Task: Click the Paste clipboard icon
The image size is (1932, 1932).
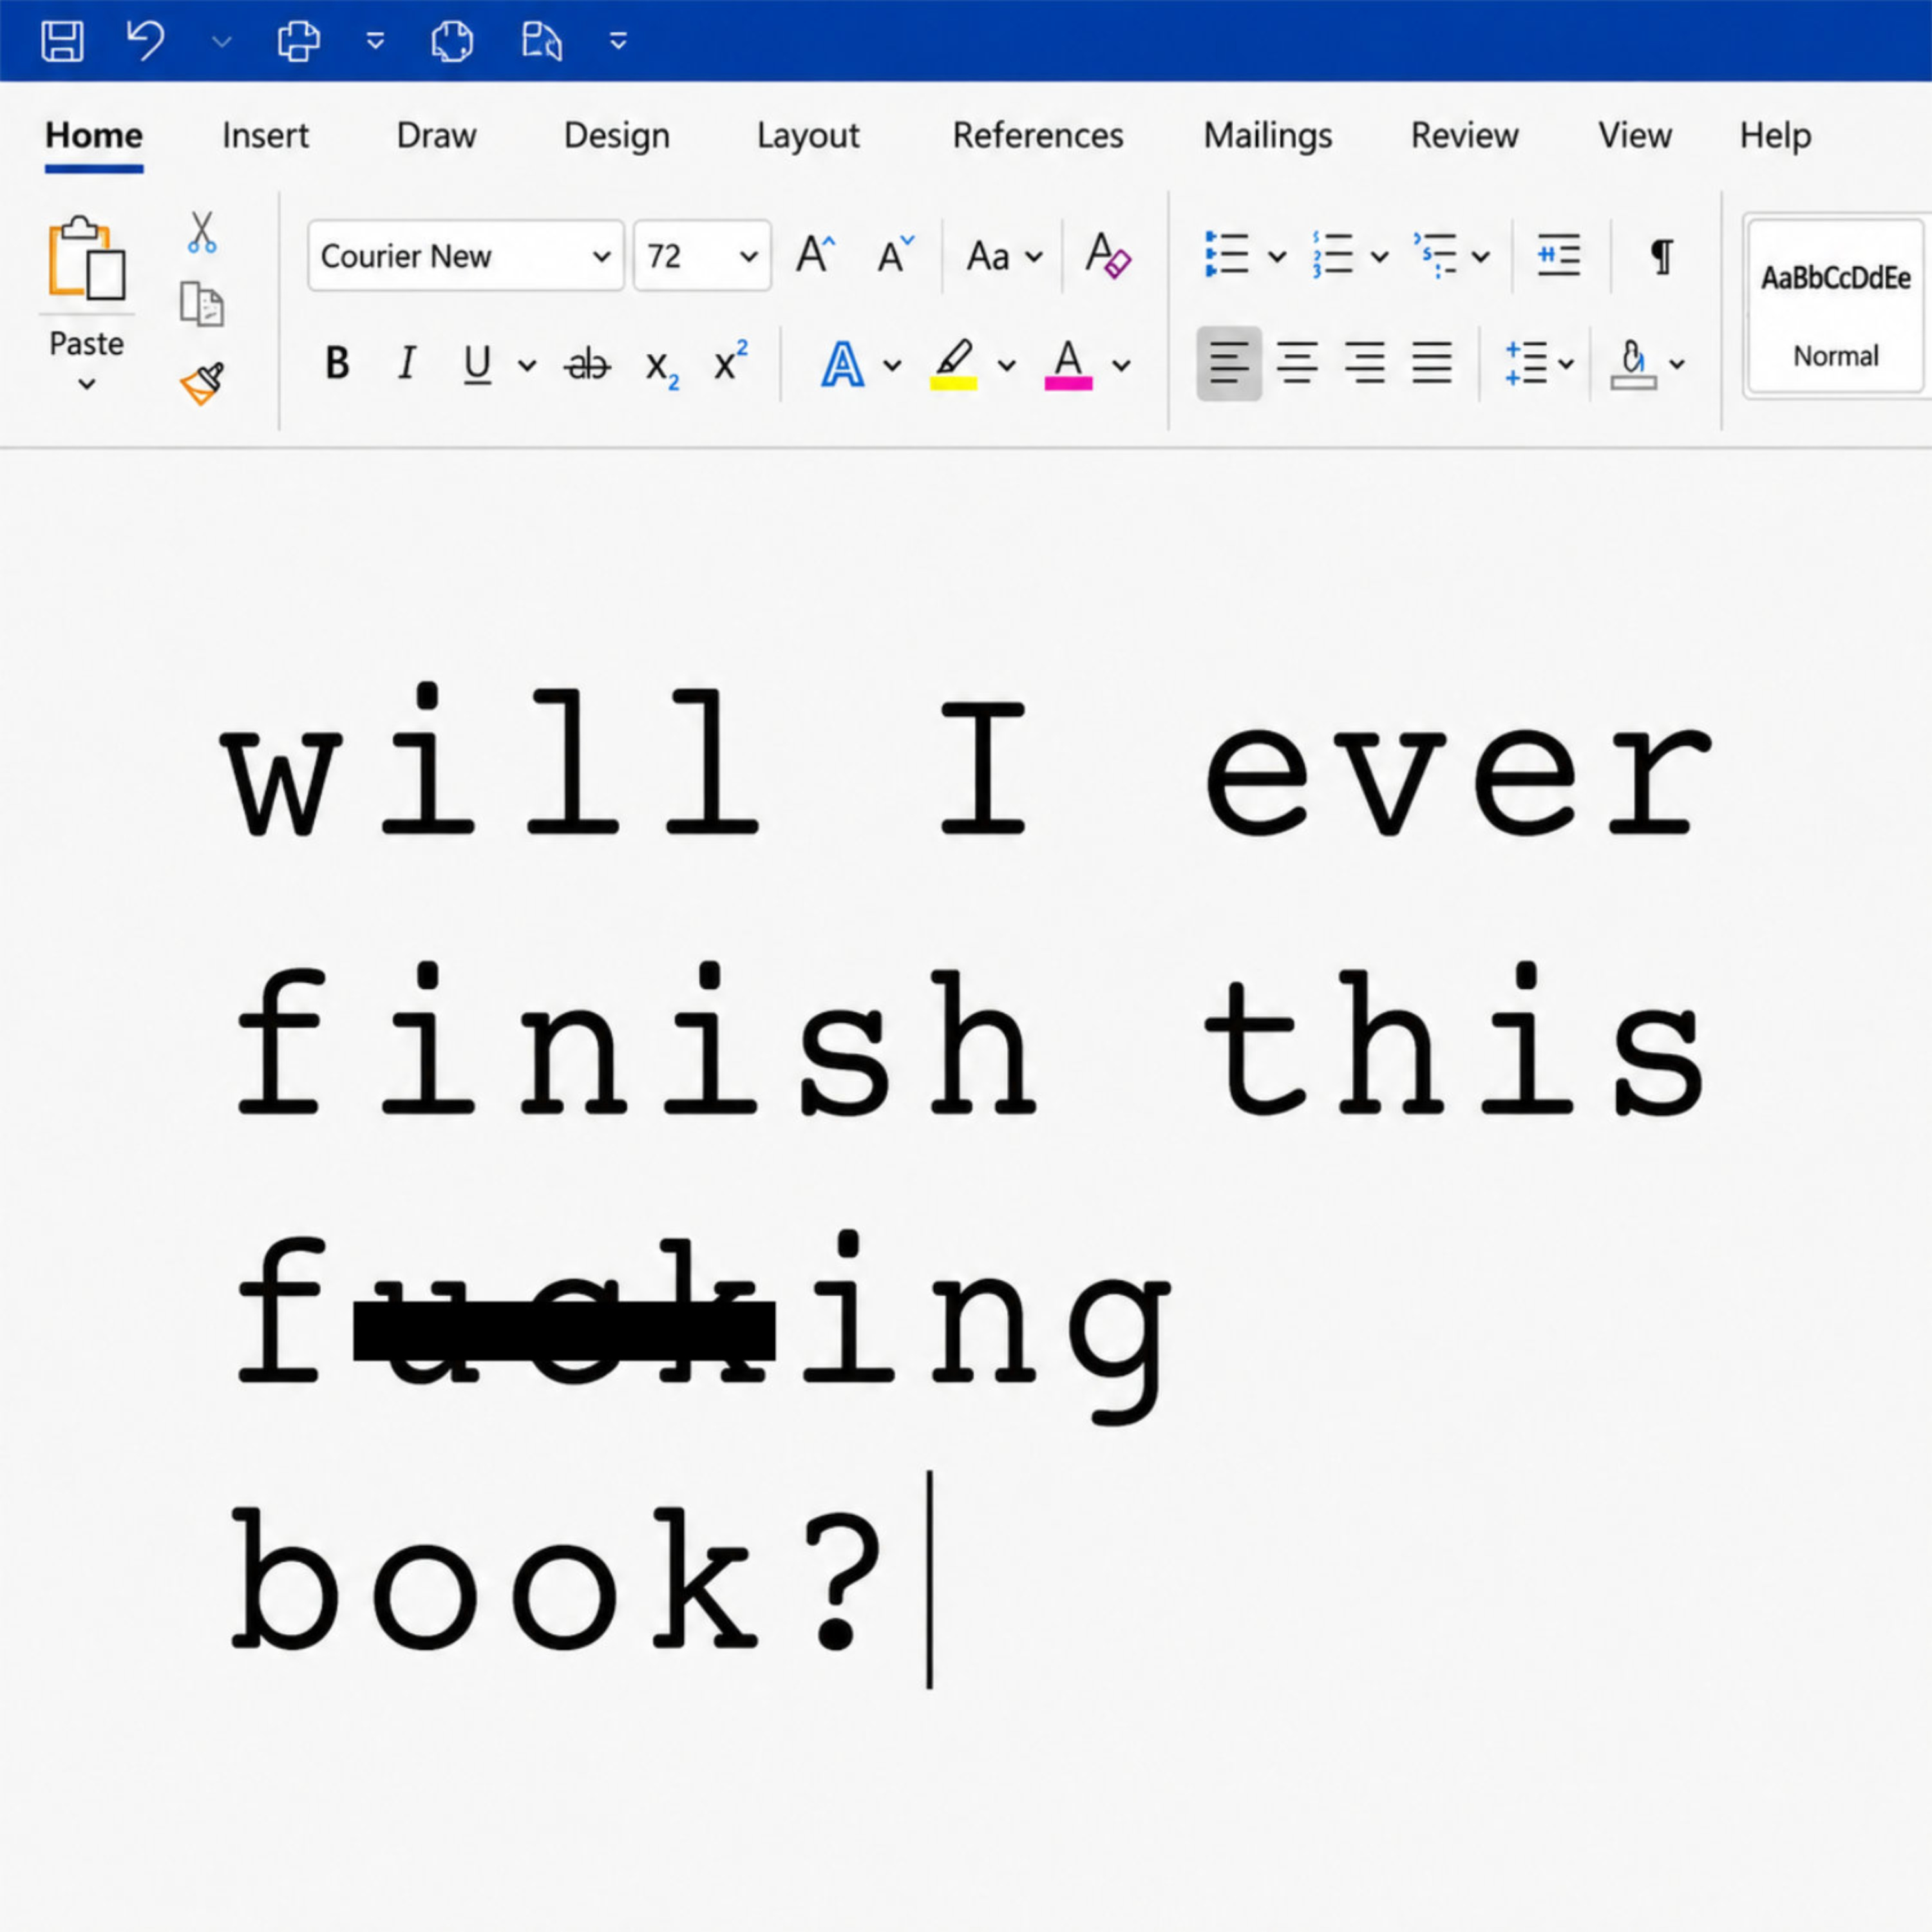Action: pos(86,258)
